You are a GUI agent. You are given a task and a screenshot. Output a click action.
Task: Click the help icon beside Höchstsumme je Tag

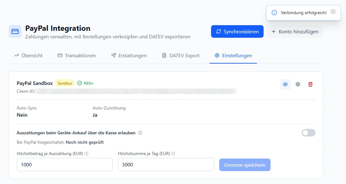click(173, 153)
